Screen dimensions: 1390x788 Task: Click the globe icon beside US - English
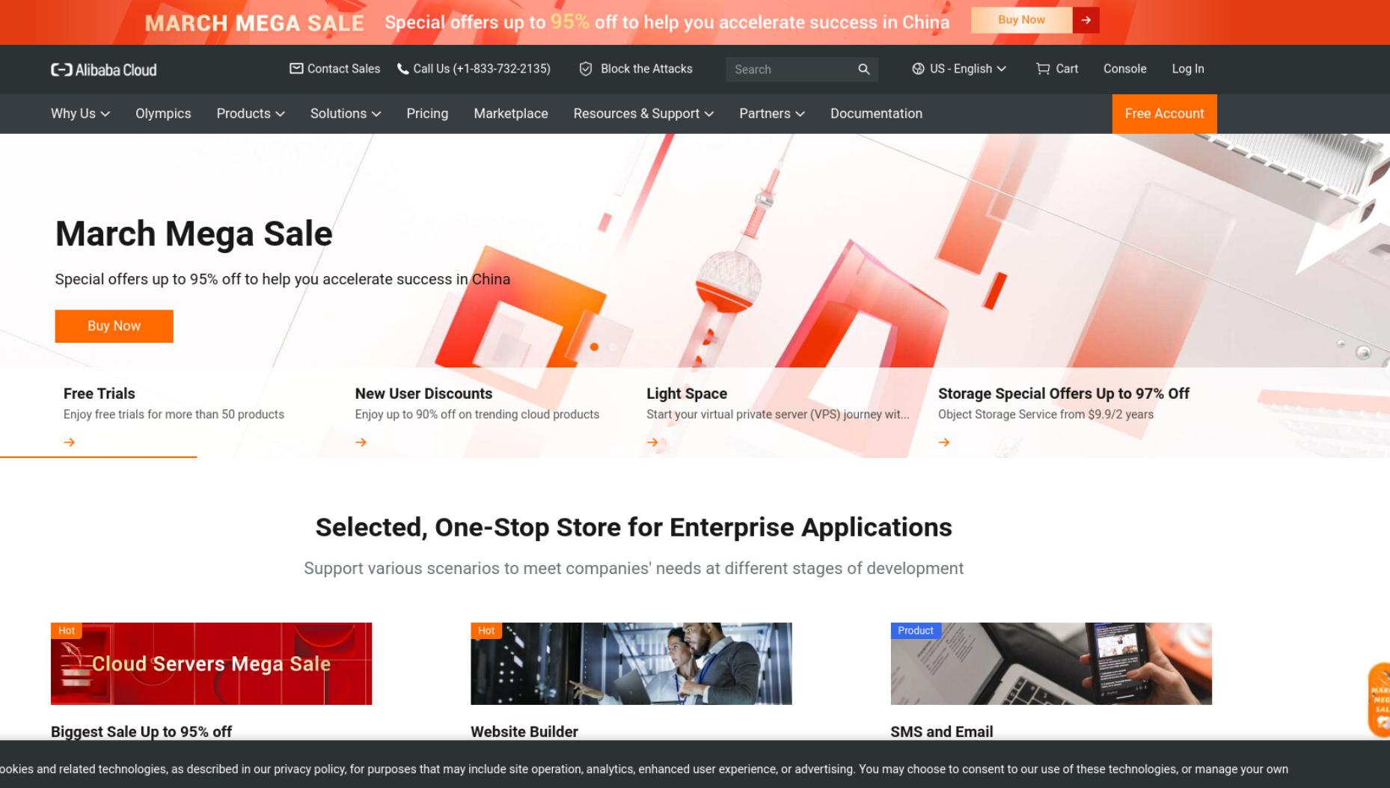pyautogui.click(x=918, y=69)
